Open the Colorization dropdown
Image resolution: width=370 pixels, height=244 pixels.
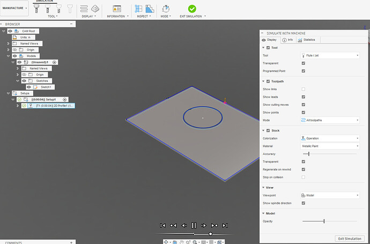click(x=329, y=138)
